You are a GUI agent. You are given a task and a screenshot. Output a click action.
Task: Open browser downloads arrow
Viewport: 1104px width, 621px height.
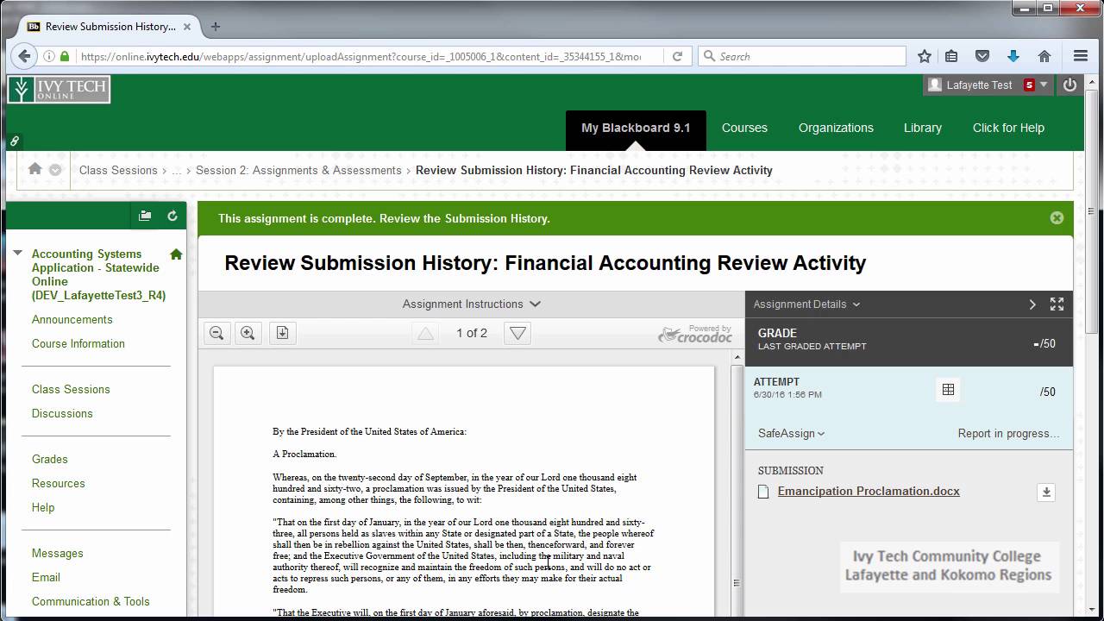pyautogui.click(x=1013, y=56)
